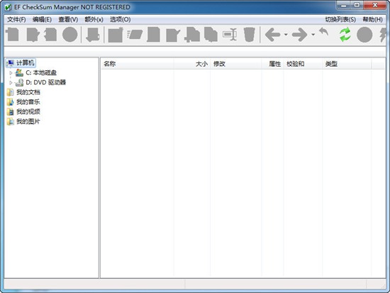
Task: Sort by the 名称 column header
Action: tap(138, 64)
